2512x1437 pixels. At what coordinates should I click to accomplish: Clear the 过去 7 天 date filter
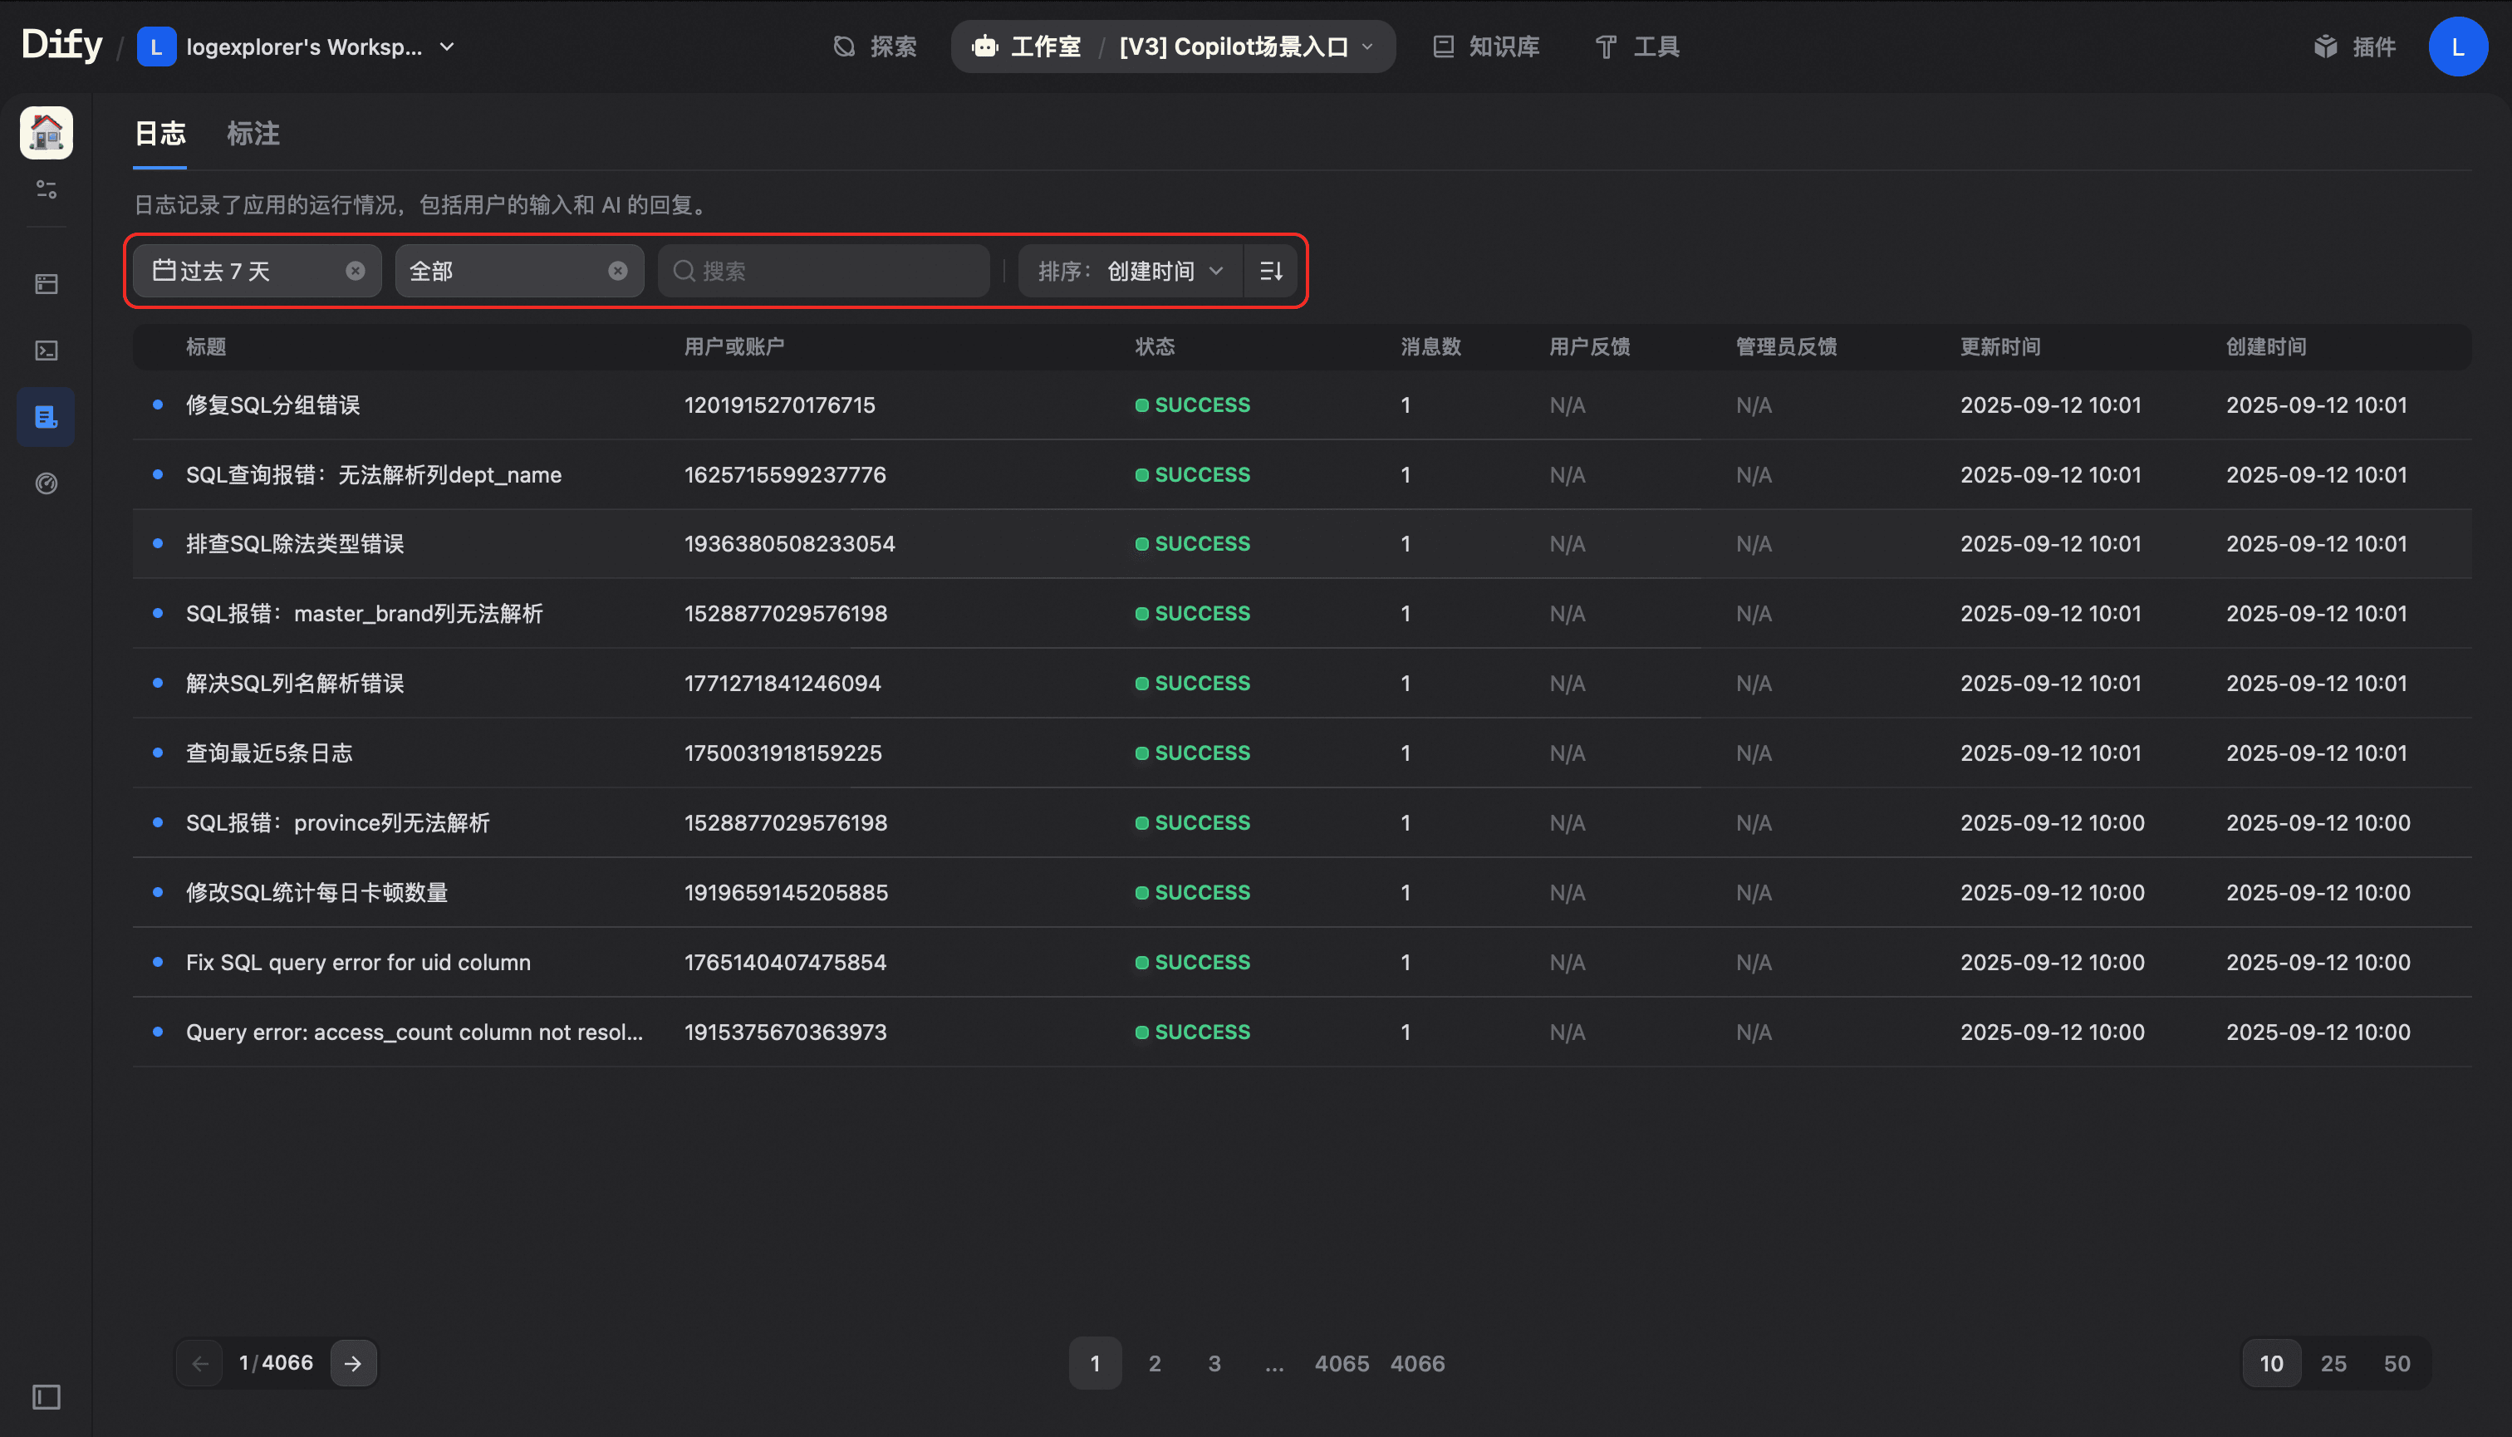[356, 271]
